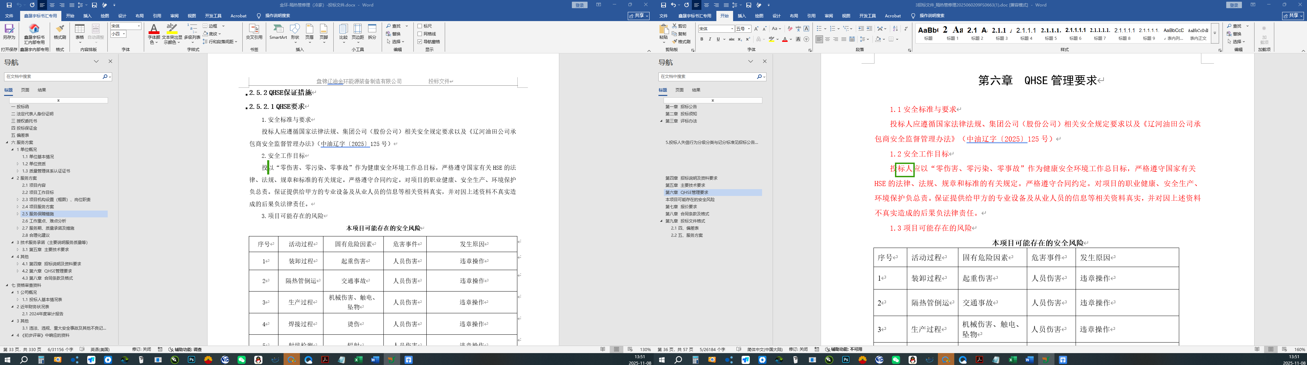Open 字体颜色 red color button in left window

tap(154, 29)
